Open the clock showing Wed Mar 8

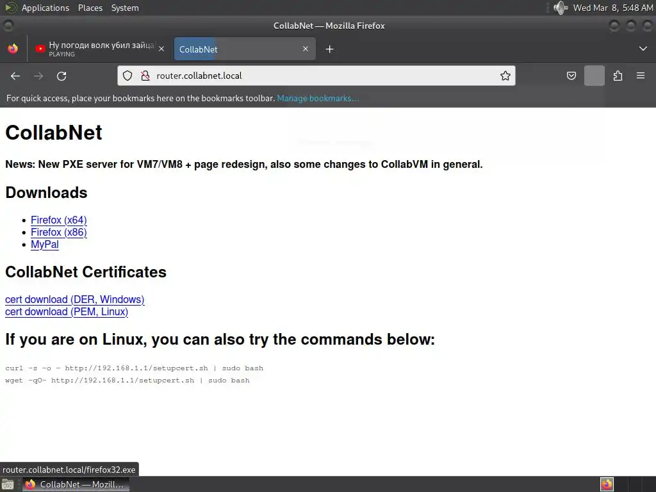(x=613, y=8)
